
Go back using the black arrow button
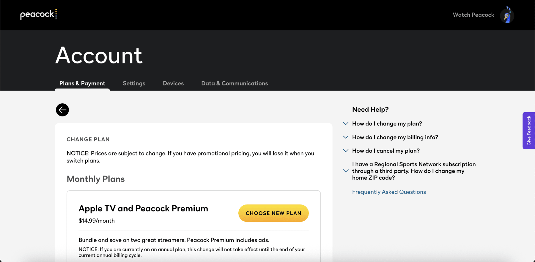(x=62, y=110)
